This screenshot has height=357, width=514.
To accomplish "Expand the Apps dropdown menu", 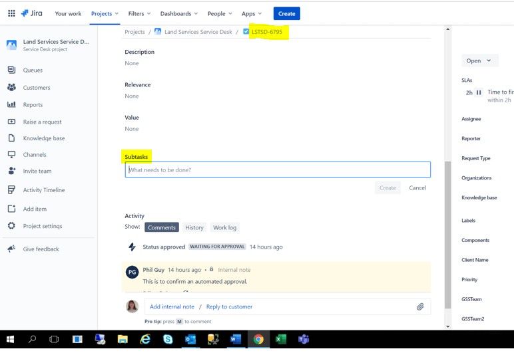I will (252, 13).
